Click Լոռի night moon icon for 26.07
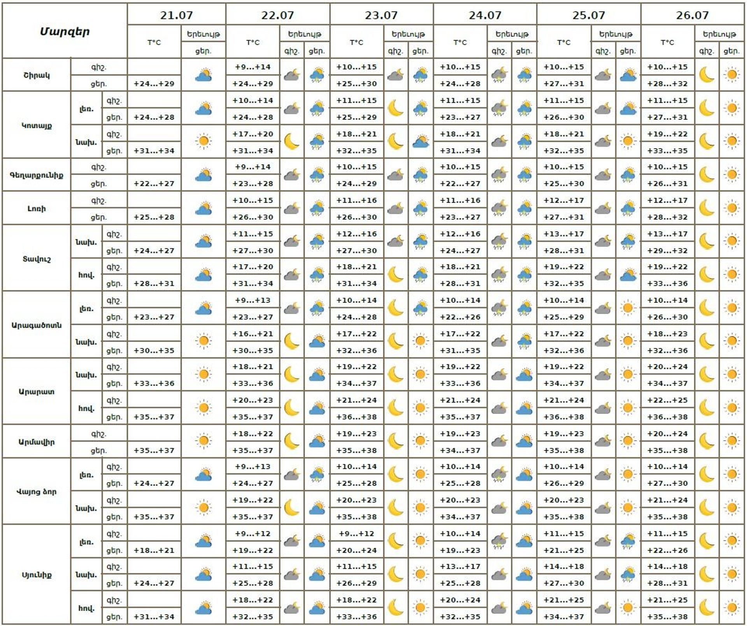The image size is (747, 626). click(x=707, y=208)
